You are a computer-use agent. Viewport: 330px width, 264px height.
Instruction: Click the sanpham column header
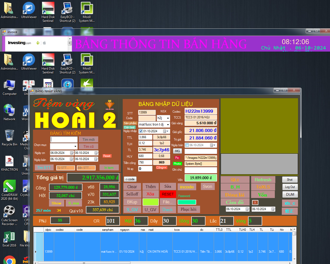pos(108,230)
